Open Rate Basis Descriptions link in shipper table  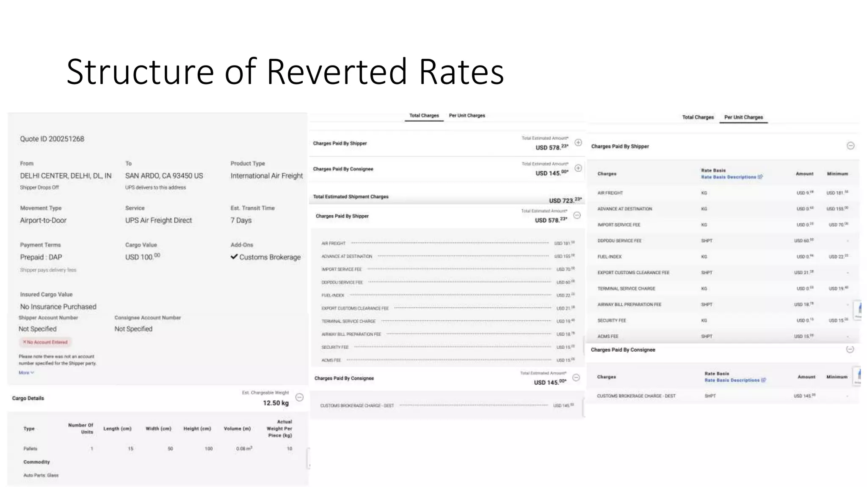point(728,177)
